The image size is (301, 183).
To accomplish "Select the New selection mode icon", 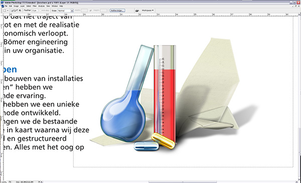I will pos(12,11).
